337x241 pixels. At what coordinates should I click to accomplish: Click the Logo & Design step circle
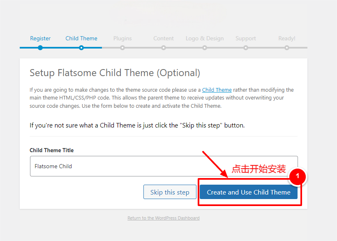click(204, 47)
